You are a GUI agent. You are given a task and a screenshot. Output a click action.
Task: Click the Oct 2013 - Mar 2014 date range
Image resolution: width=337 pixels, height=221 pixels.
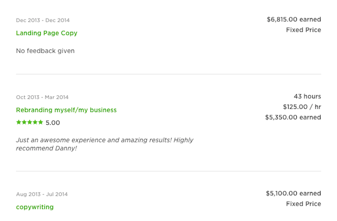coord(42,97)
